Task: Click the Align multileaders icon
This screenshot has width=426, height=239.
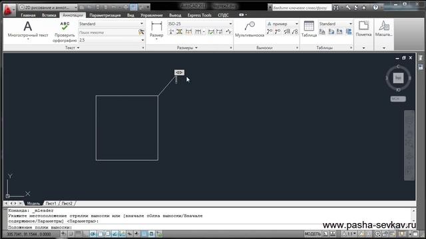Action: point(287,32)
